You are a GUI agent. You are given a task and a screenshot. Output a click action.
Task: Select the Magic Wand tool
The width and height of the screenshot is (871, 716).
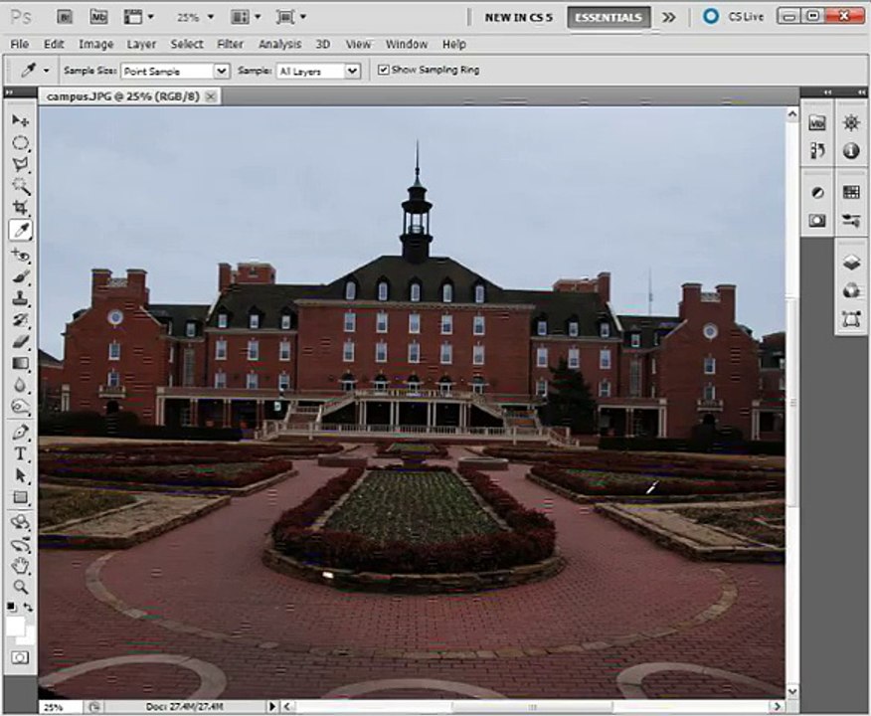[x=21, y=186]
